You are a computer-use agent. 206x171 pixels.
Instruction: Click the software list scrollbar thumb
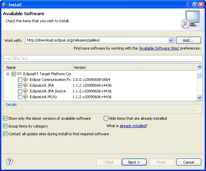pos(199,75)
